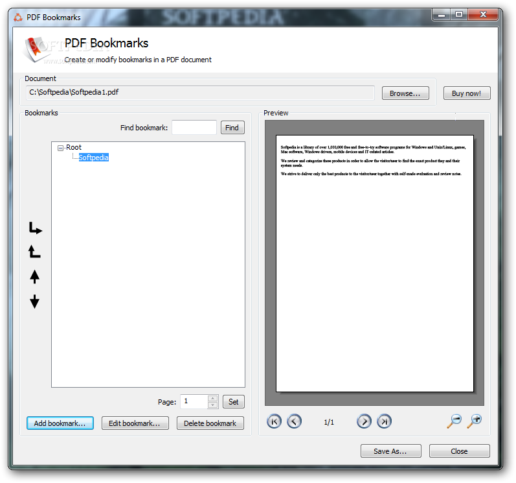Screen dimensions: 516x483
Task: Click the Close button at bottom
Action: 460,451
